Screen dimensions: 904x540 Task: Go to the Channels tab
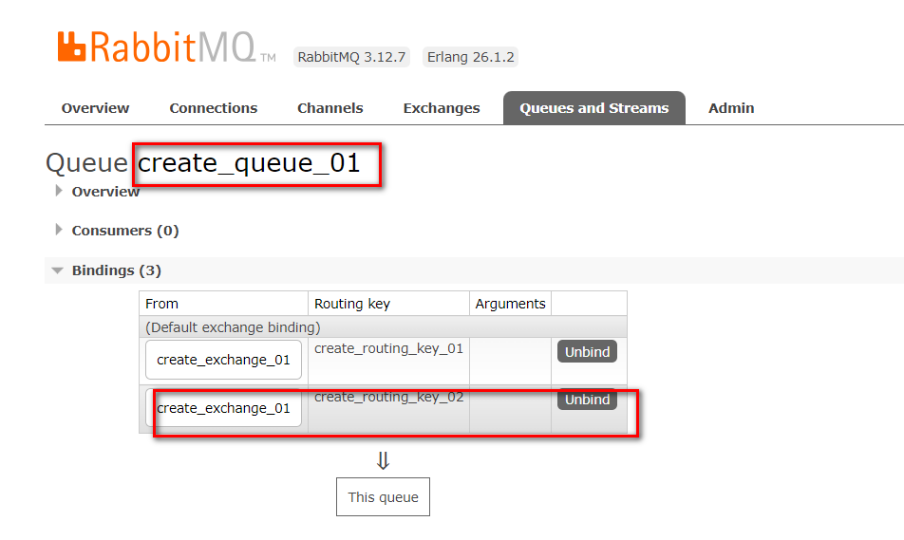click(330, 108)
